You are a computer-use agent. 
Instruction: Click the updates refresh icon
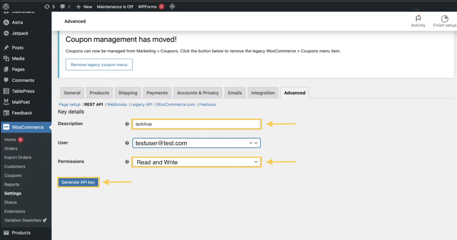click(x=47, y=7)
